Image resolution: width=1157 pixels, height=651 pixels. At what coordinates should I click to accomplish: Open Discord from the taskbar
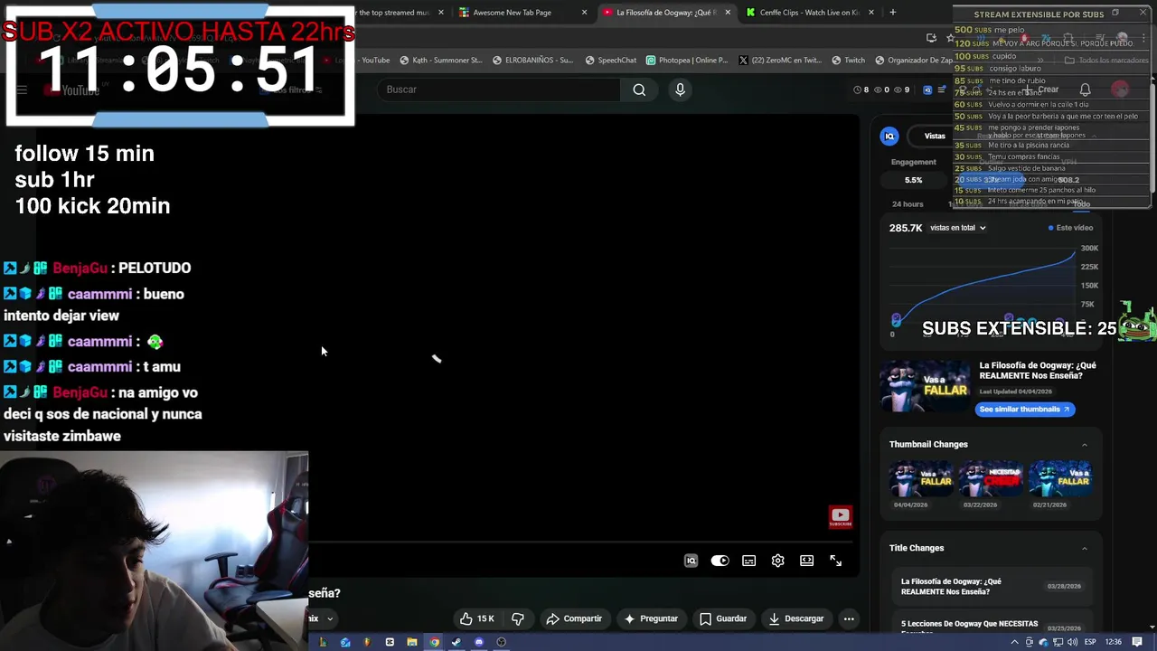479,642
